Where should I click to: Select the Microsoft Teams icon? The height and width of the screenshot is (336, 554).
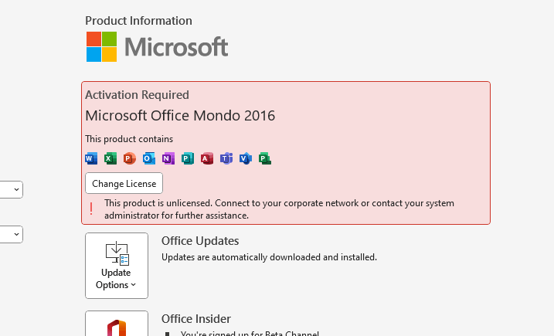(226, 158)
